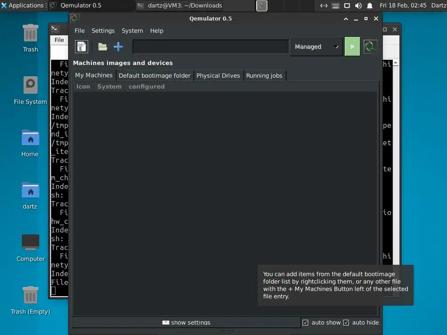Viewport: 447px width, 335px height.
Task: Open the notifications bell icon in panel
Action: (370, 6)
